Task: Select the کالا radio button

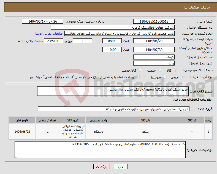Action: coord(175,70)
